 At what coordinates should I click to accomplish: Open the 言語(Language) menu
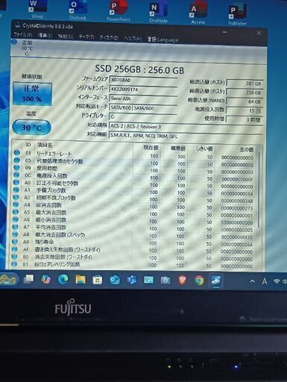163,40
